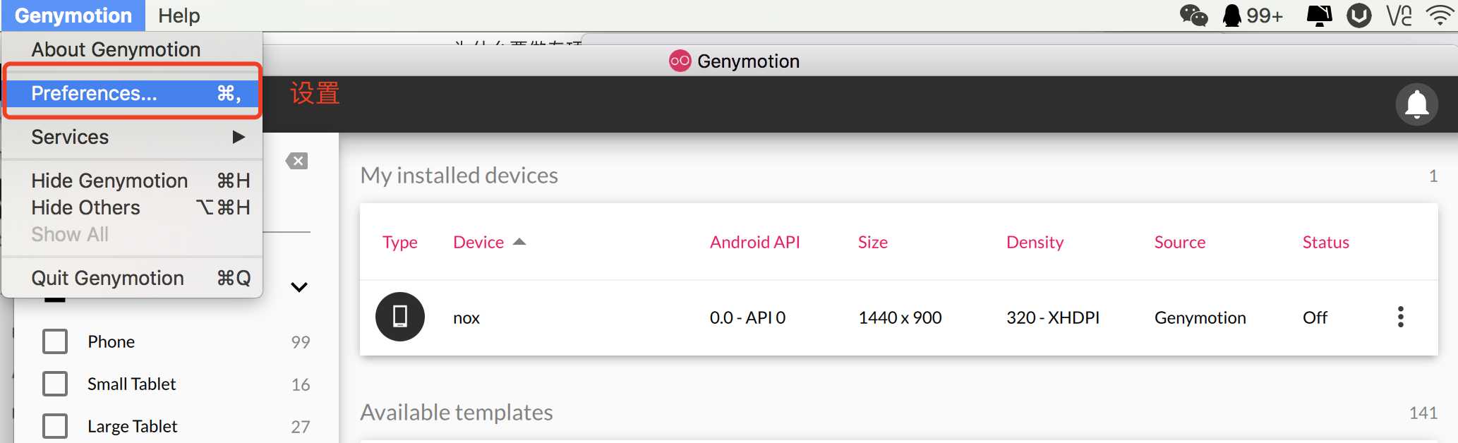Clear the search filter with backspace icon
The image size is (1458, 443).
point(296,161)
